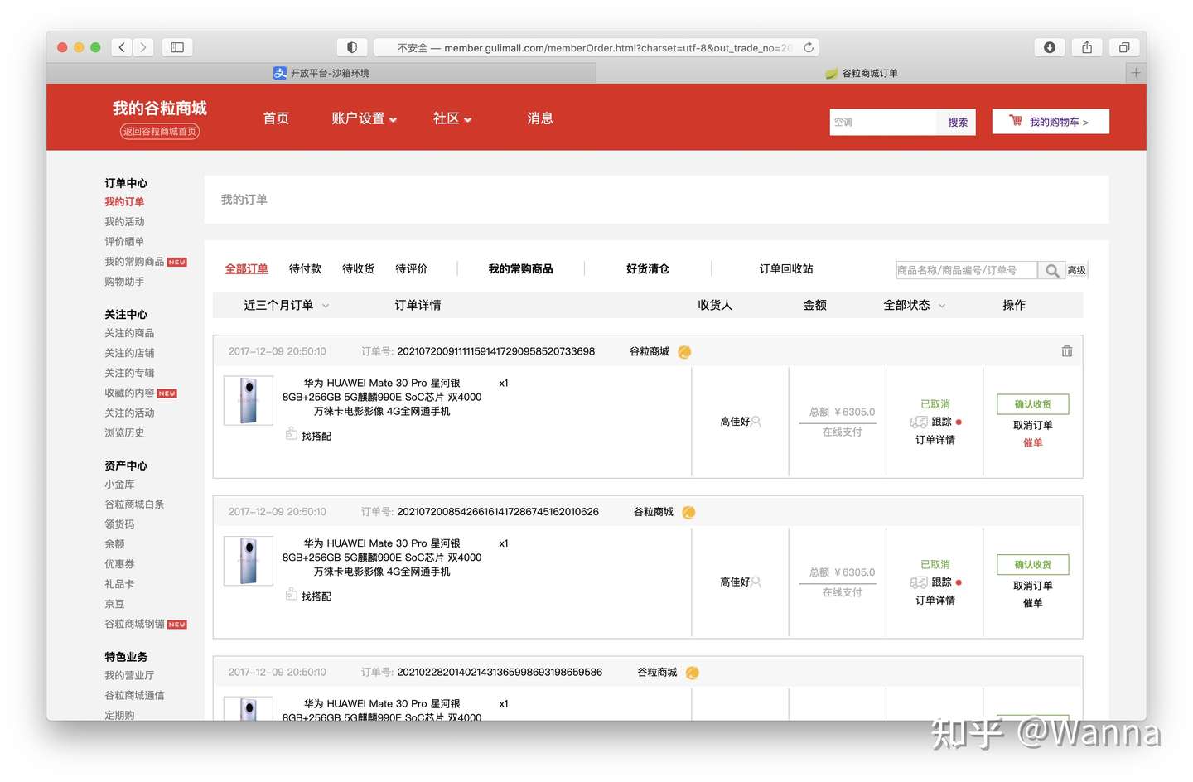Click the store badge icon for order ending 659586
This screenshot has width=1193, height=782.
click(x=693, y=673)
